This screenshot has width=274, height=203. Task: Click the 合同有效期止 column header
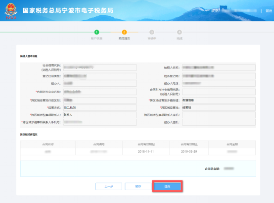pos(189,144)
